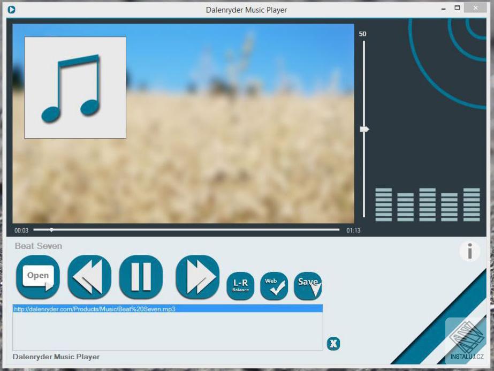
Task: Clear the playlist with the X icon
Action: (x=333, y=344)
